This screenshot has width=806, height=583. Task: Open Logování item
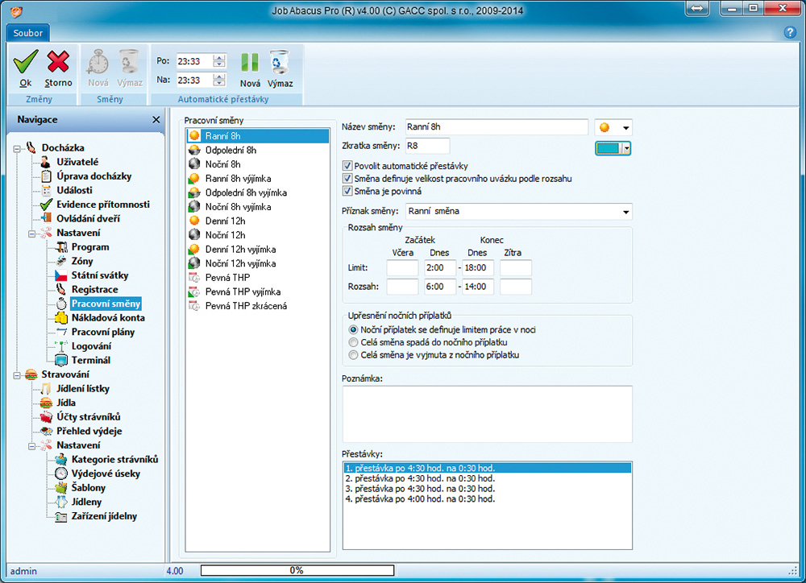(x=91, y=346)
